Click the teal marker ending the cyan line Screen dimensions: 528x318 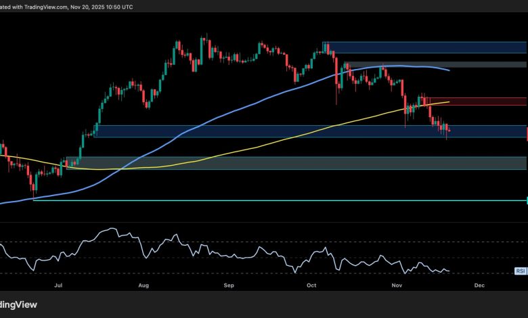pyautogui.click(x=526, y=200)
